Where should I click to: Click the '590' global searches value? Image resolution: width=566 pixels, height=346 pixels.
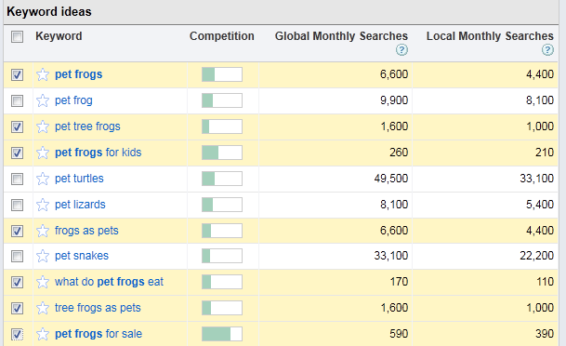tap(399, 334)
